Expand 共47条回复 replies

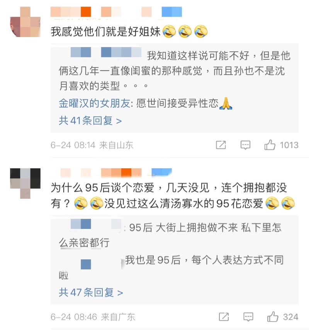click(91, 292)
